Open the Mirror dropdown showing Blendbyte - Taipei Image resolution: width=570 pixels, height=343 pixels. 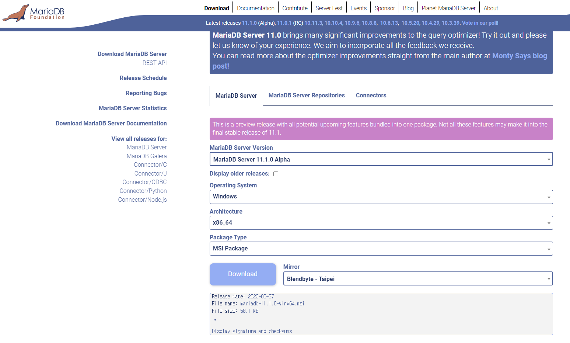(418, 279)
